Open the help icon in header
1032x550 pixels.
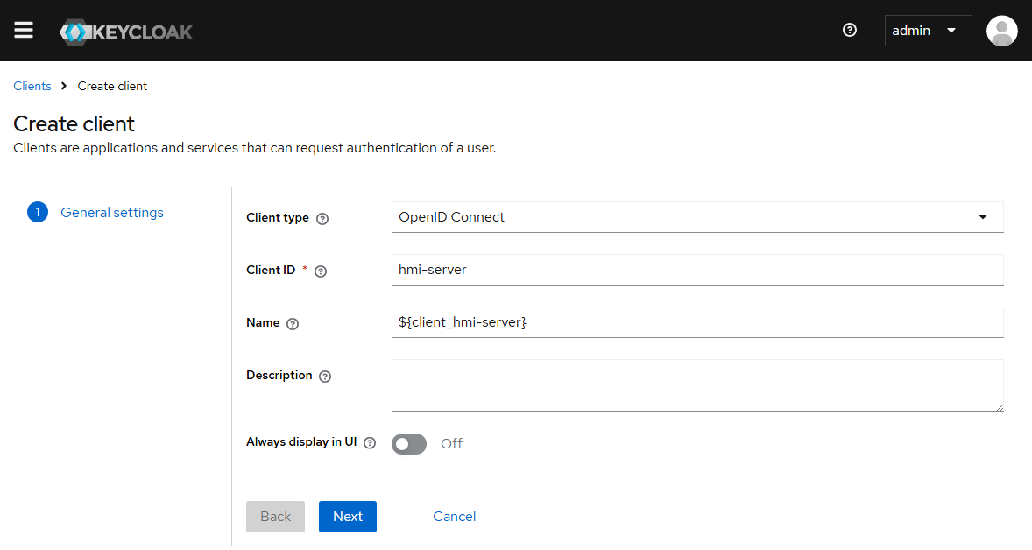[x=849, y=31]
